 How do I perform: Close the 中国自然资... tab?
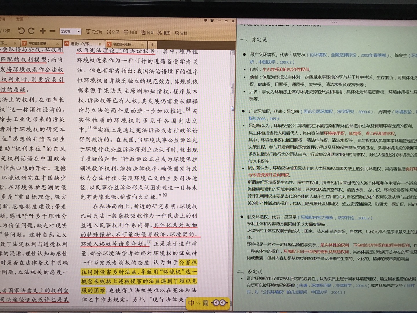pyautogui.click(x=58, y=44)
